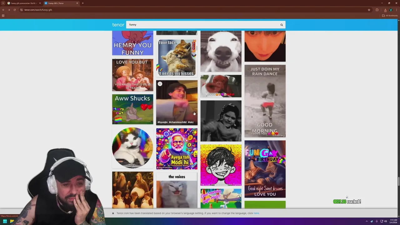The image size is (400, 225).
Task: Open the All Bookmarks folder
Action: click(x=390, y=16)
